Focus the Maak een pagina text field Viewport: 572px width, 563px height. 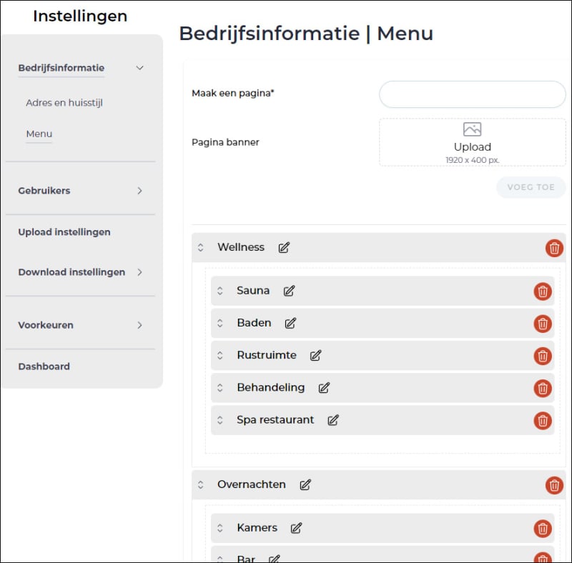click(x=473, y=94)
